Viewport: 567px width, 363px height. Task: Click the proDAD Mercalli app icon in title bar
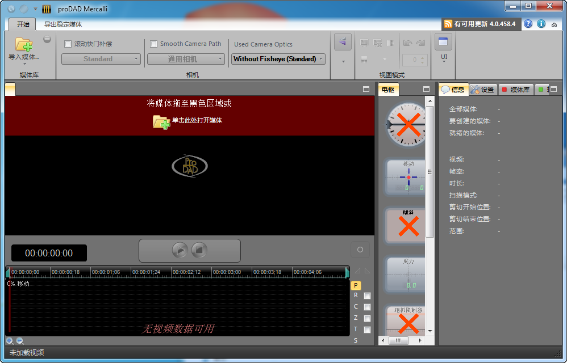(x=47, y=9)
